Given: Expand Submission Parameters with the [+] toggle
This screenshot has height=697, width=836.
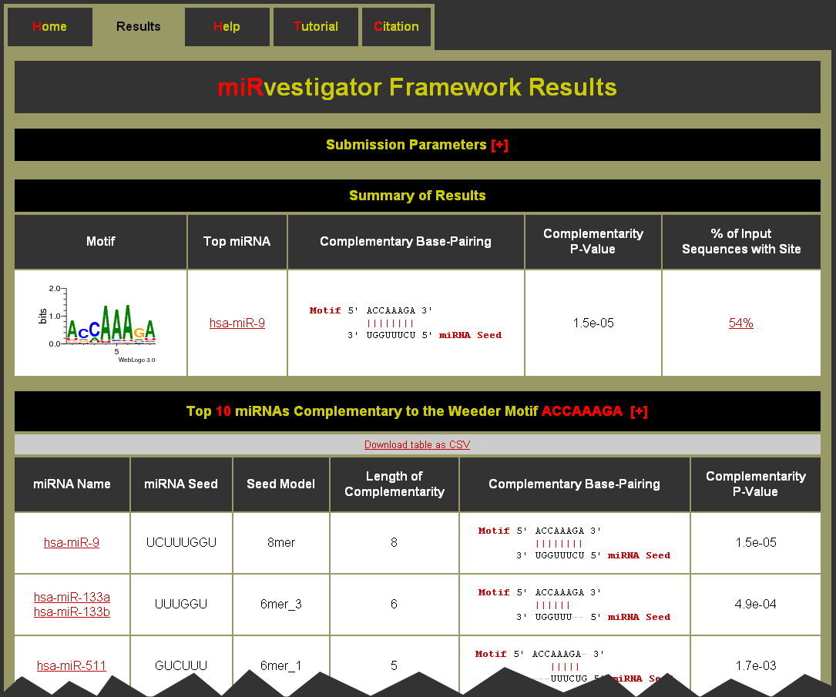Looking at the screenshot, I should coord(499,145).
